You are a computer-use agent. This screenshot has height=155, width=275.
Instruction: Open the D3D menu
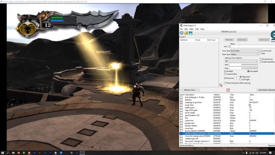pos(197,29)
